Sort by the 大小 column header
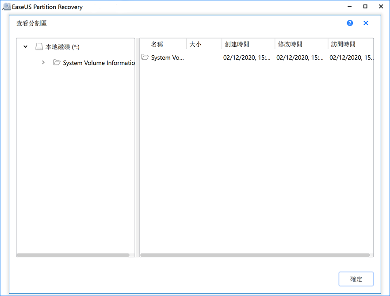The width and height of the screenshot is (390, 296). (x=195, y=44)
